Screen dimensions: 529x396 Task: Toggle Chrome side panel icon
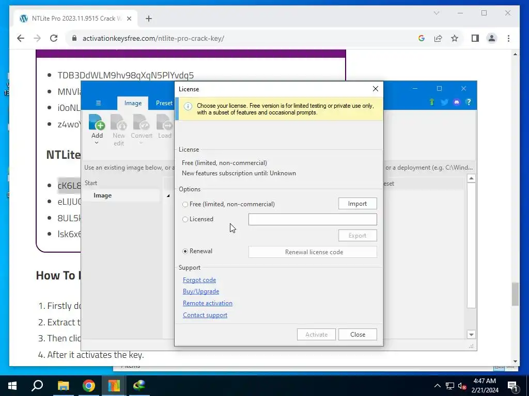pos(475,38)
